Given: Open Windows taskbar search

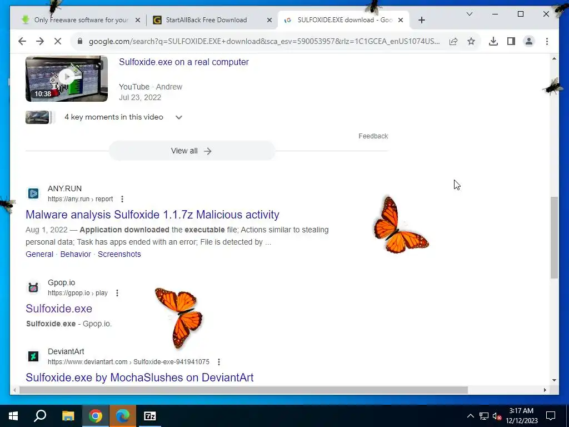Looking at the screenshot, I should coord(40,416).
